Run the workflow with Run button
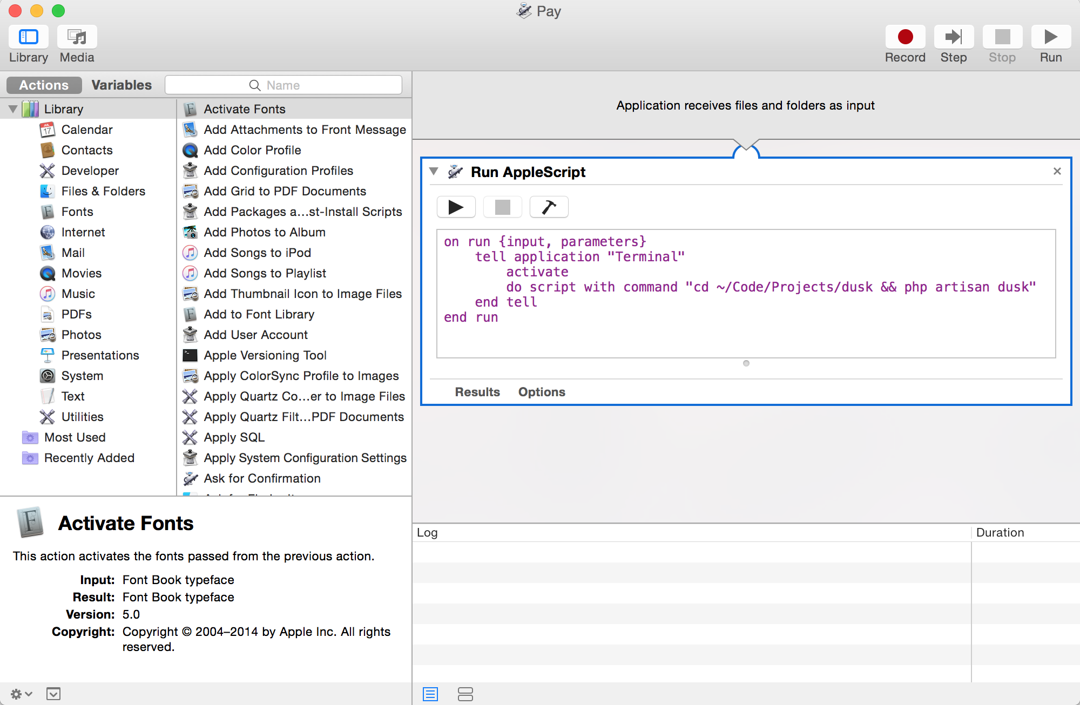Image resolution: width=1080 pixels, height=705 pixels. (x=1050, y=37)
